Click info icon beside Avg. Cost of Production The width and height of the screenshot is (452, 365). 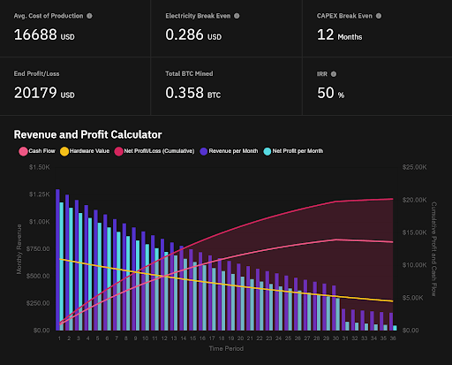pos(89,16)
